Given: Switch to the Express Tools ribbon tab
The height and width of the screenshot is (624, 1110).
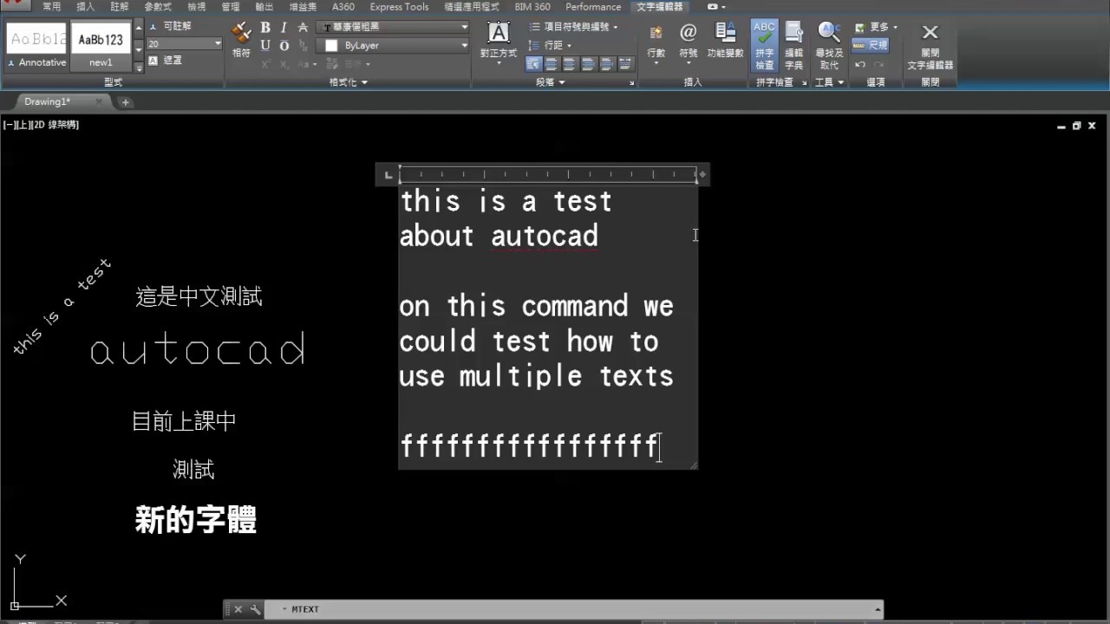Looking at the screenshot, I should pos(399,6).
